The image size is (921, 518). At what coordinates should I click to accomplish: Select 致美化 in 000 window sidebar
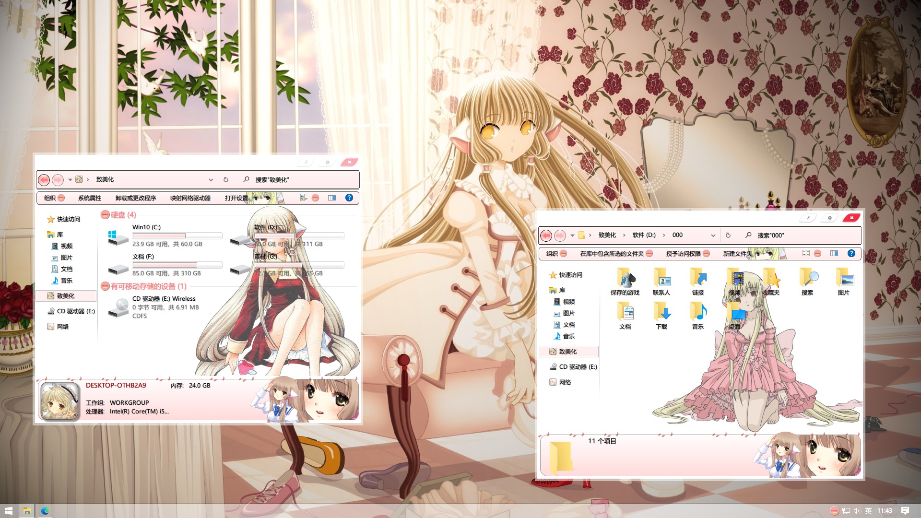(568, 352)
